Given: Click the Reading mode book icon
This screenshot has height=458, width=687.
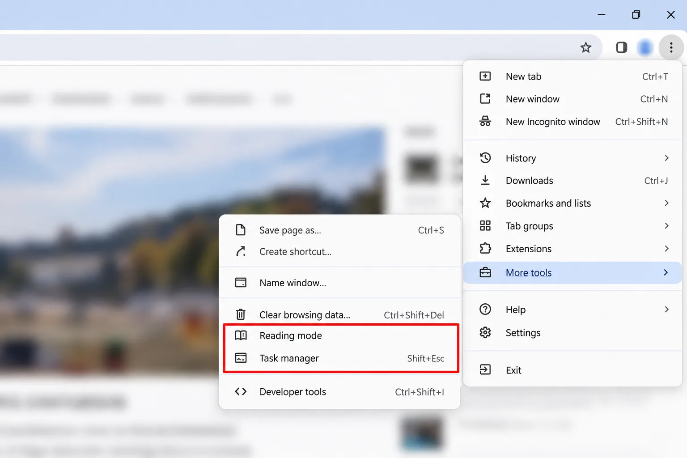Looking at the screenshot, I should [x=241, y=335].
